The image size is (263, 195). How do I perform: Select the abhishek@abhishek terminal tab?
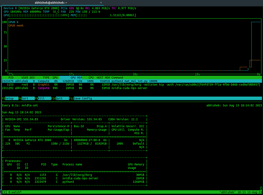51,3
